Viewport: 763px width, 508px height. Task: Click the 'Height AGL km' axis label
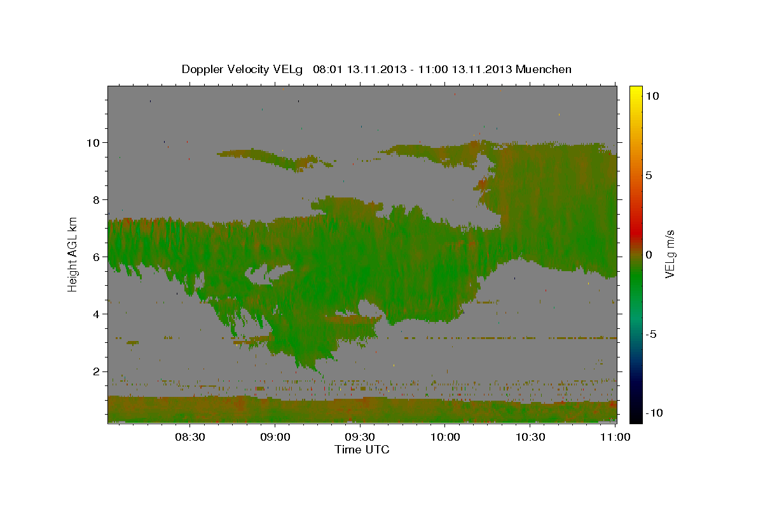coord(72,254)
